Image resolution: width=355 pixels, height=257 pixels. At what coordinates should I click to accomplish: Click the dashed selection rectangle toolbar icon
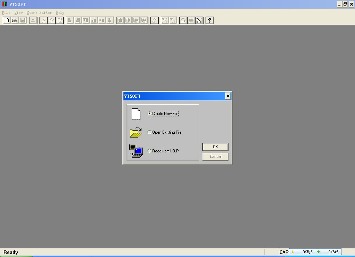pyautogui.click(x=199, y=20)
